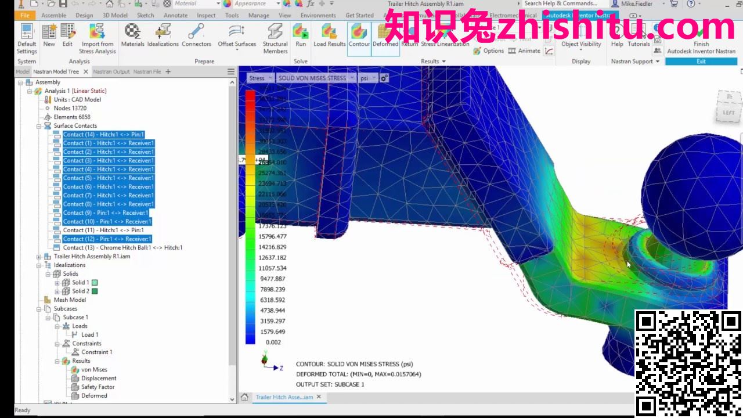Open Mike.Fiedler account menu
Viewport: 743px width, 418px height.
[x=637, y=3]
